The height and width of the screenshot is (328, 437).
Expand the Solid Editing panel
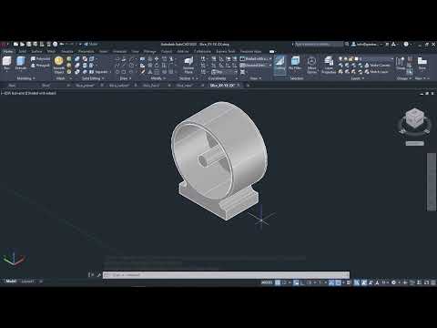point(93,78)
